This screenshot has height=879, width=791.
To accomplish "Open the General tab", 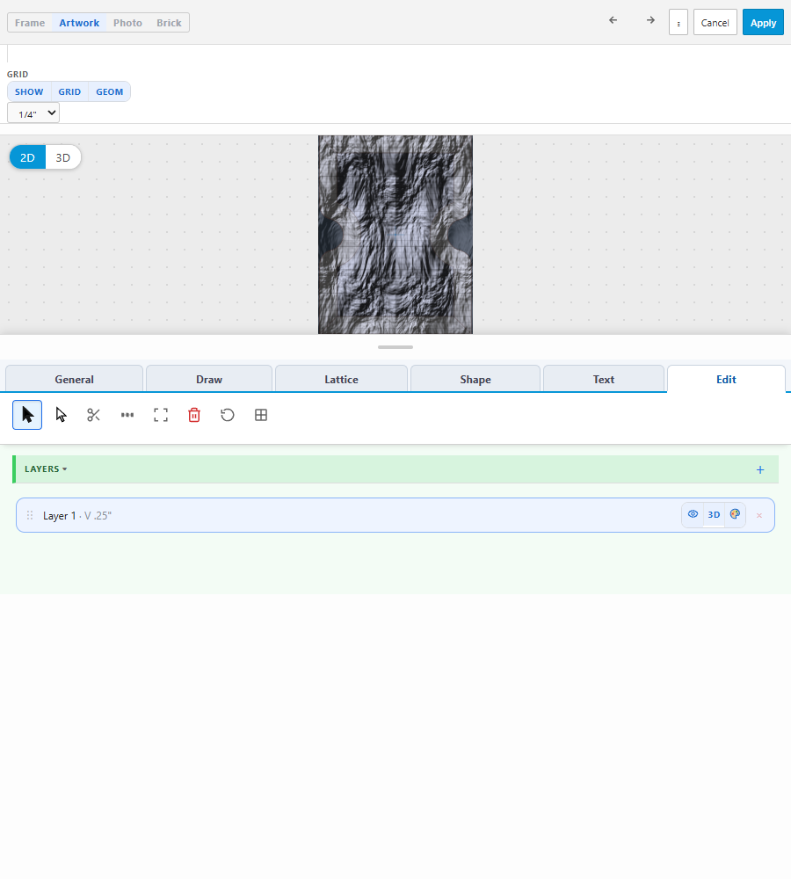I will pos(74,380).
